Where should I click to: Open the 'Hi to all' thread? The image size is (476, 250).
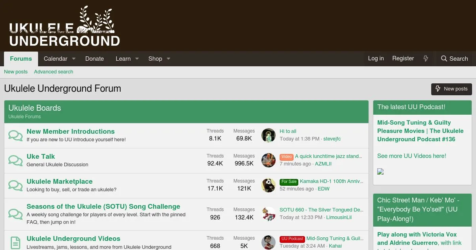pyautogui.click(x=288, y=131)
